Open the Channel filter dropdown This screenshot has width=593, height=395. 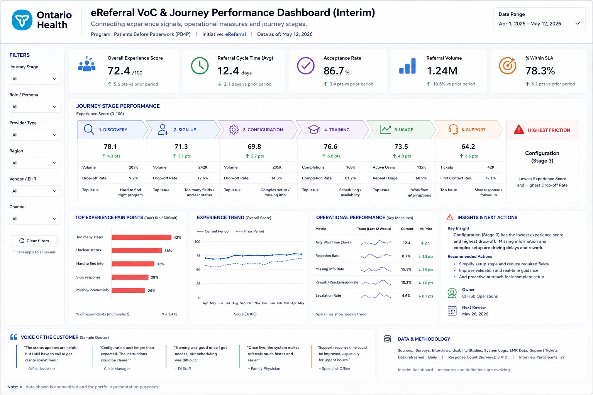point(34,219)
